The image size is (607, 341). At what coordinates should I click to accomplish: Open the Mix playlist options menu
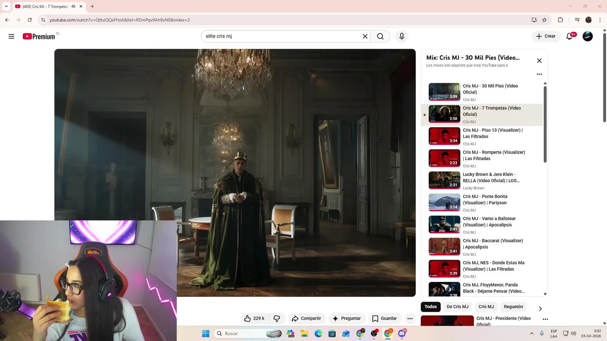tap(539, 74)
